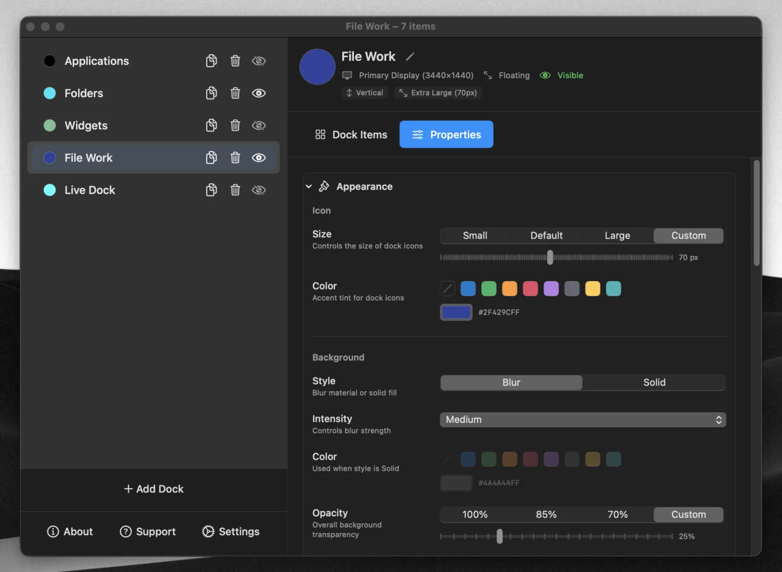Viewport: 782px width, 572px height.
Task: Collapse the Appearance section
Action: pos(308,186)
